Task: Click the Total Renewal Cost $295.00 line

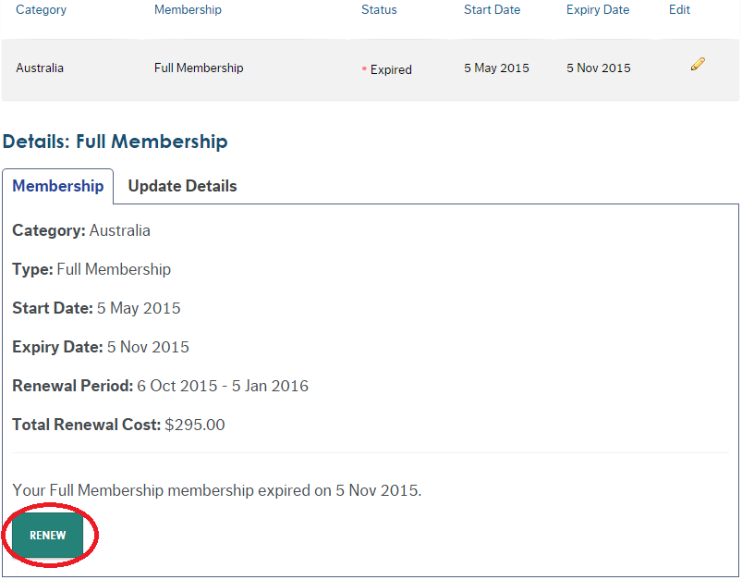Action: pyautogui.click(x=118, y=426)
